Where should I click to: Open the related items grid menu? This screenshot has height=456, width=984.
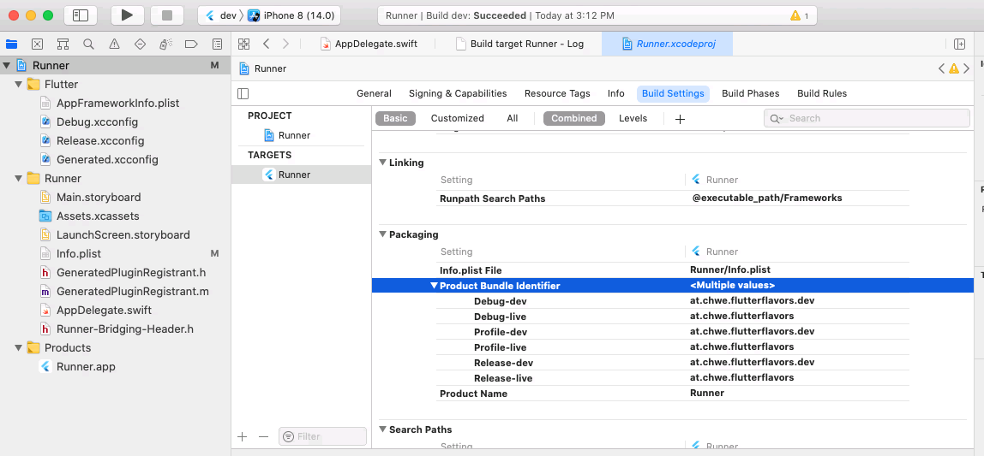(244, 44)
